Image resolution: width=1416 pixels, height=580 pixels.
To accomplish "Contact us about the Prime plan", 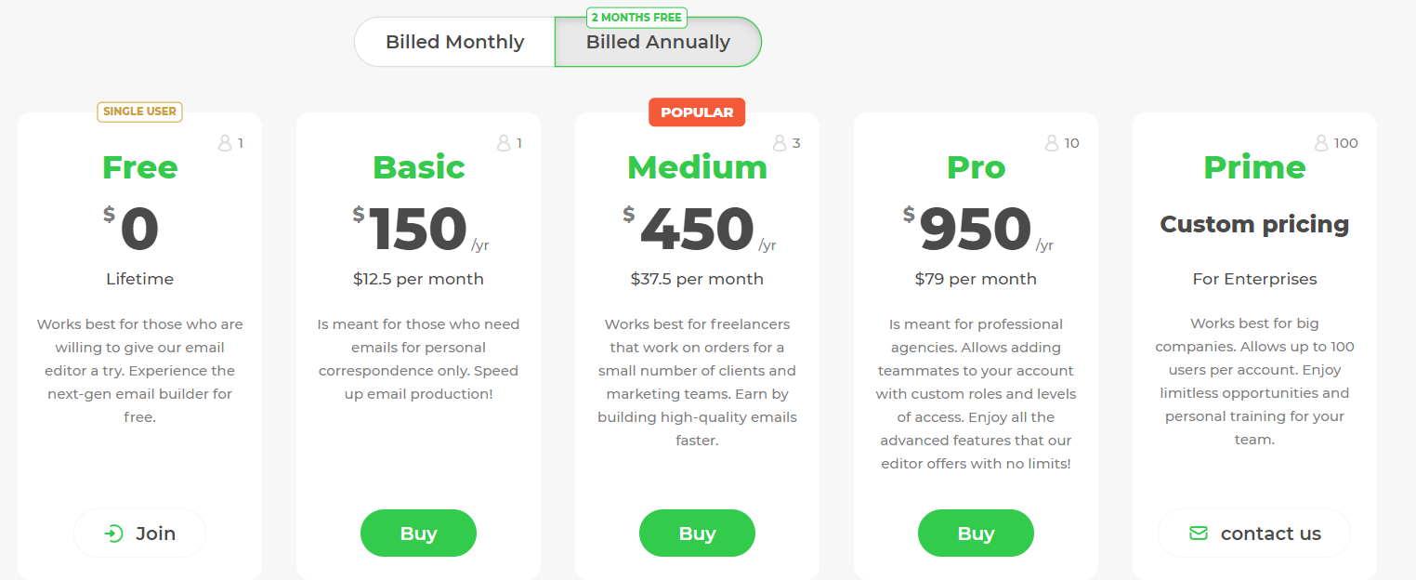I will 1254,534.
